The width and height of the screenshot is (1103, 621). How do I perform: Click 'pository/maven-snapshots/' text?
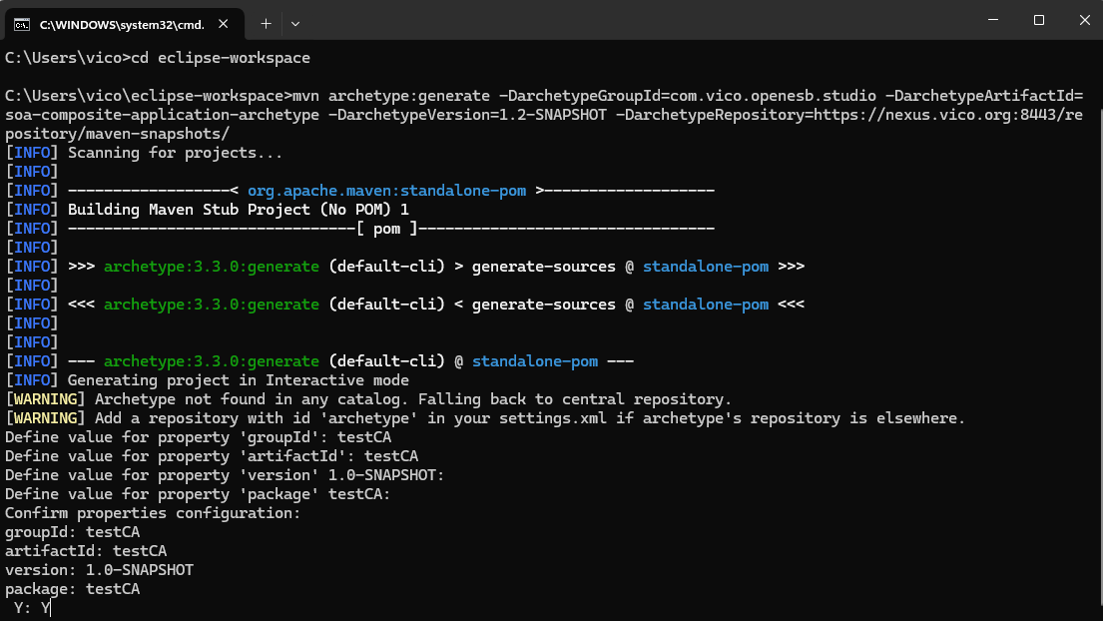click(118, 134)
